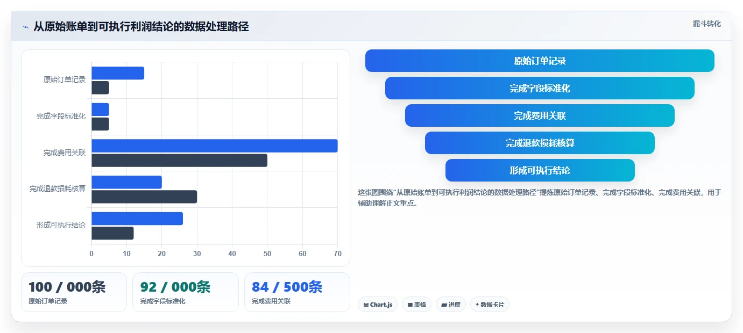Click the 完成字段标准化 chart axis label
The height and width of the screenshot is (333, 743).
coord(61,116)
